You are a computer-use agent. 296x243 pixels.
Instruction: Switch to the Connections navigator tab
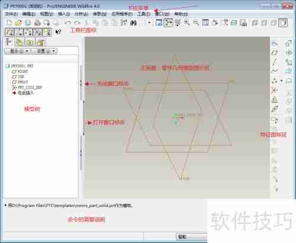click(41, 42)
